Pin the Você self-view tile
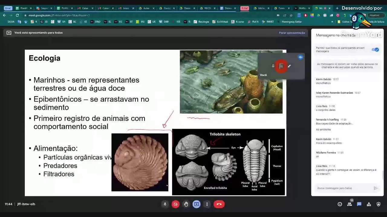Screen dimensions: 387x217 [273, 66]
